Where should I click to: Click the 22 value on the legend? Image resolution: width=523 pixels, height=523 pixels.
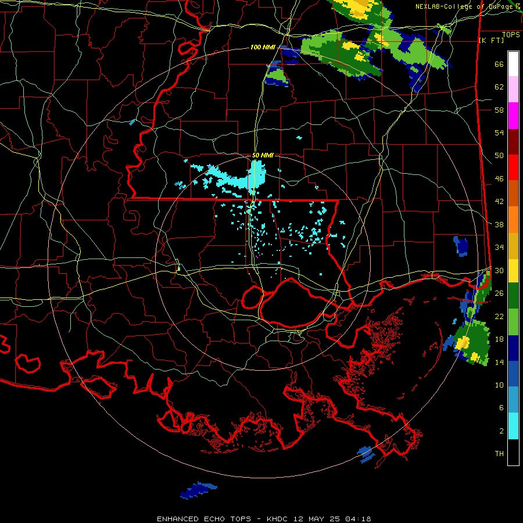499,316
